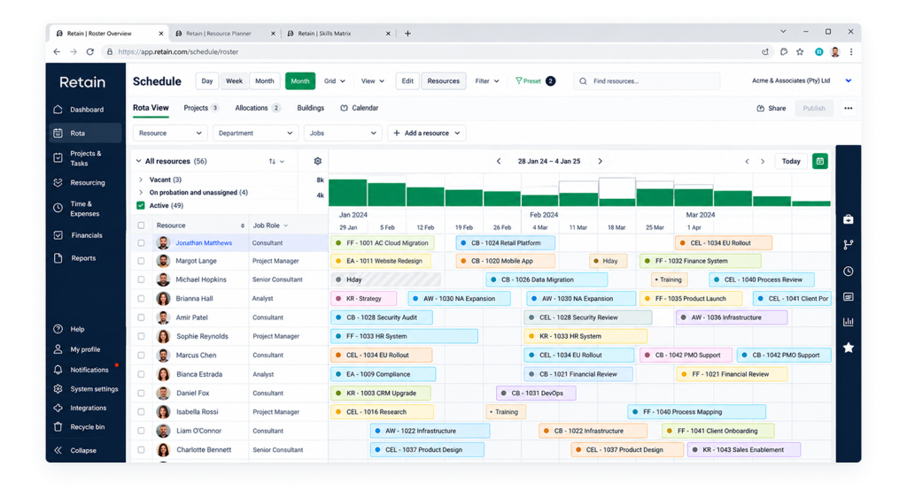Image resolution: width=907 pixels, height=497 pixels.
Task: Click the Resources button
Action: pos(444,80)
